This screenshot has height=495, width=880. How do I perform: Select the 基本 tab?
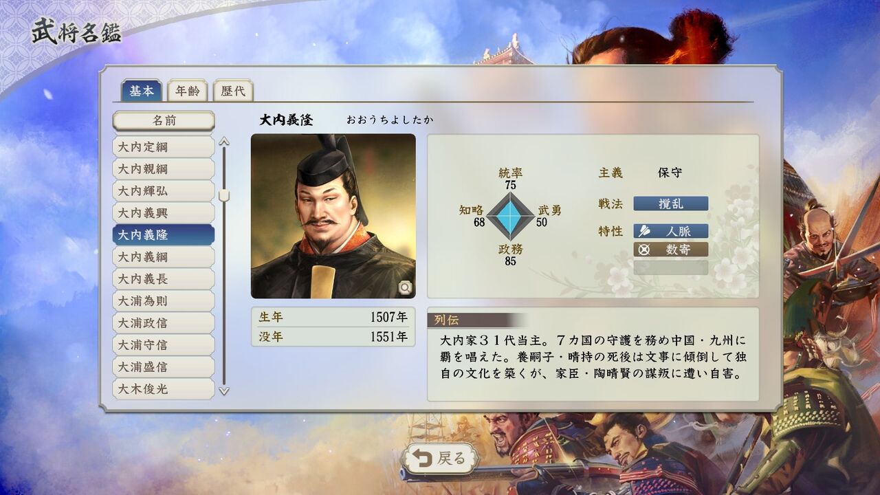142,91
